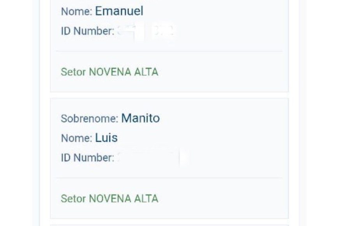
Task: Click the word "Setor" in Emanuel's card
Action: (73, 72)
